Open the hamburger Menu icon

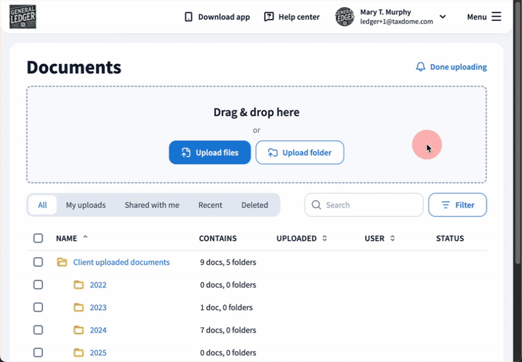[497, 17]
